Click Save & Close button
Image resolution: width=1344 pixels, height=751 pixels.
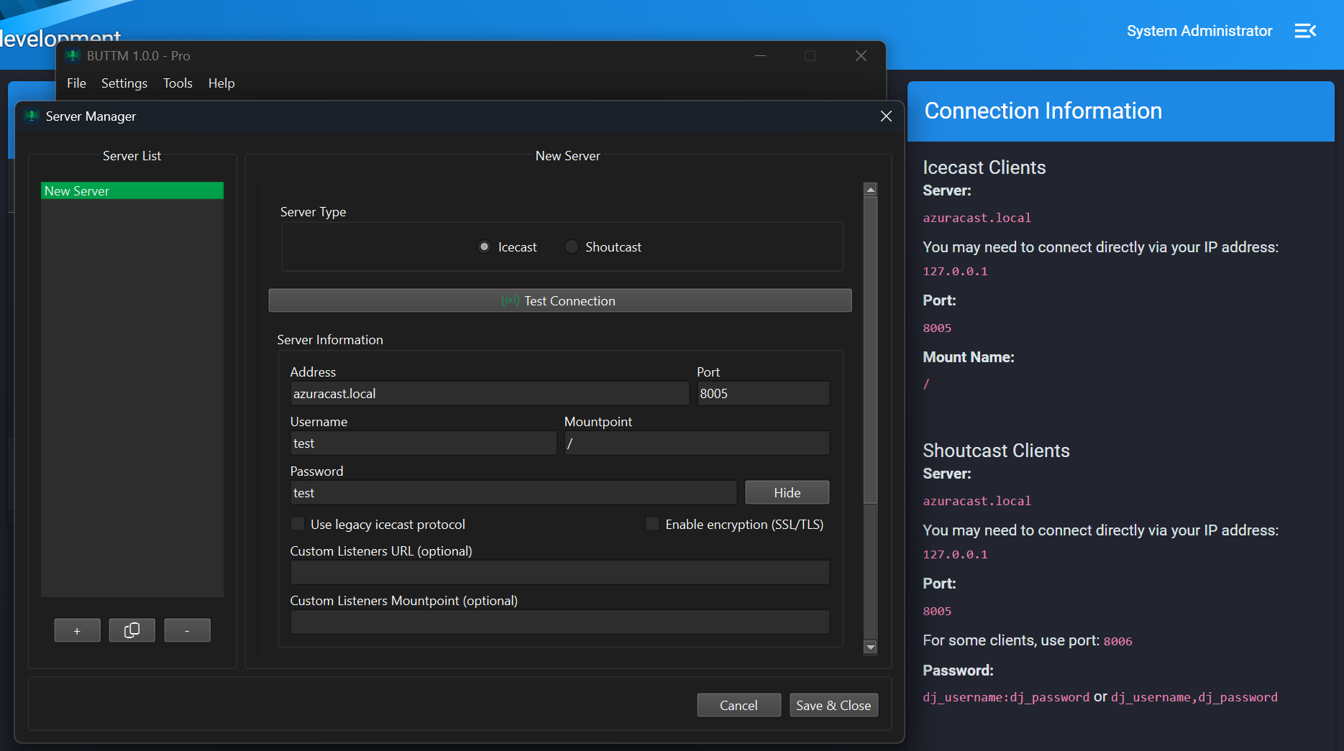833,705
